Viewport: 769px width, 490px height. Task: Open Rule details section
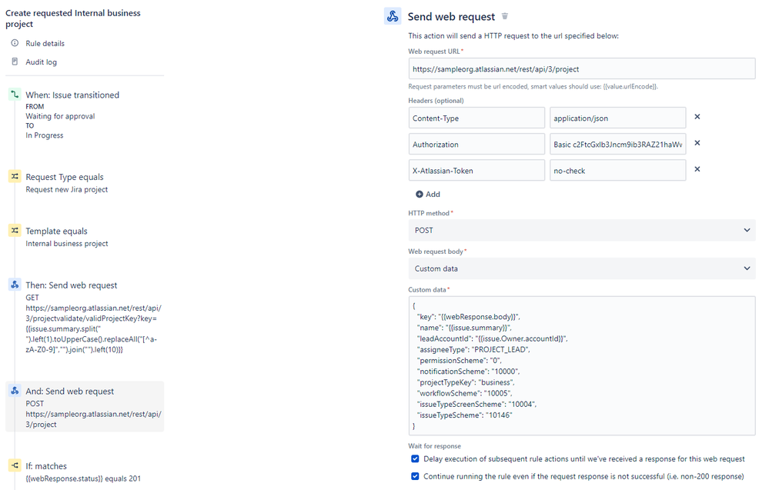(45, 43)
